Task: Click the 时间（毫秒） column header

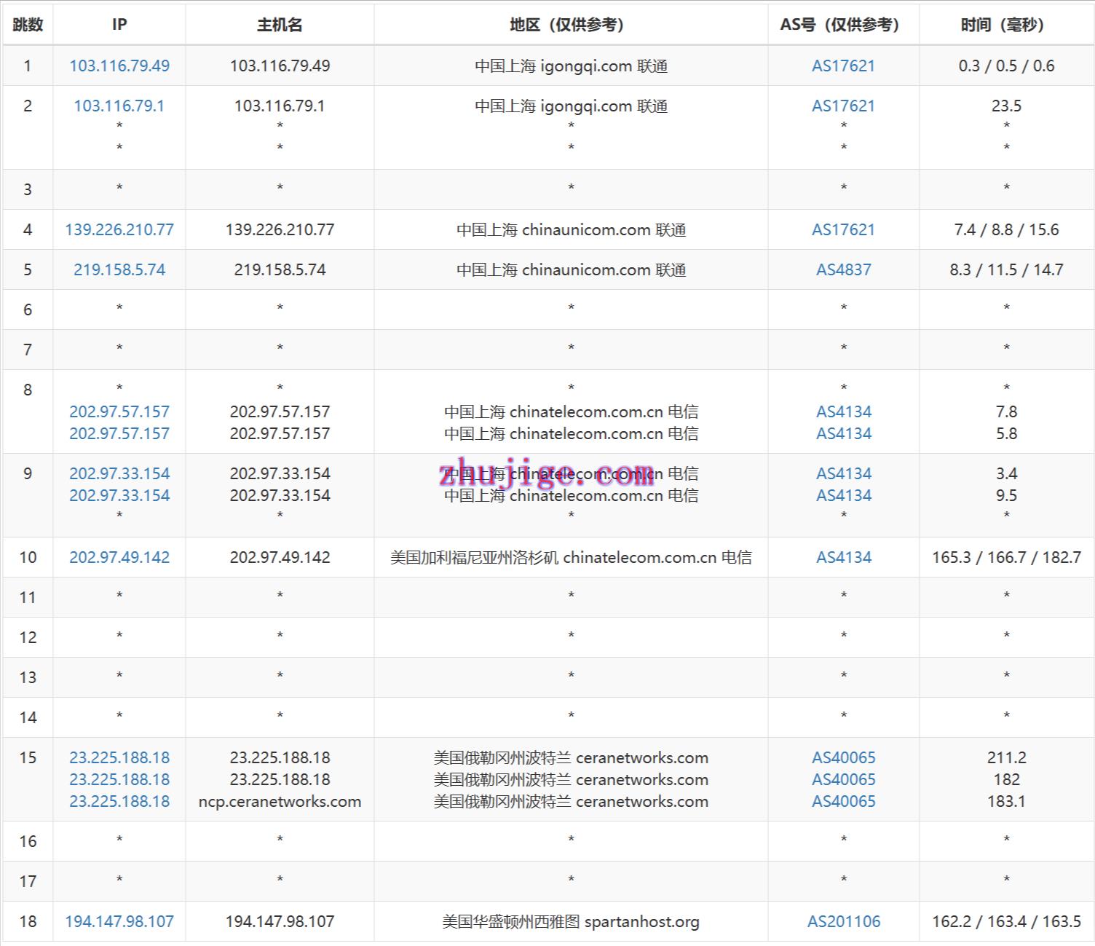Action: pyautogui.click(x=1006, y=25)
